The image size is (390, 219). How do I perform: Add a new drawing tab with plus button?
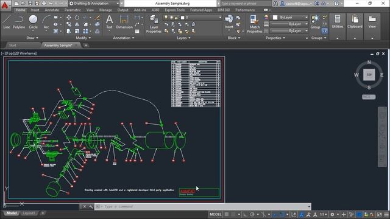(86, 46)
